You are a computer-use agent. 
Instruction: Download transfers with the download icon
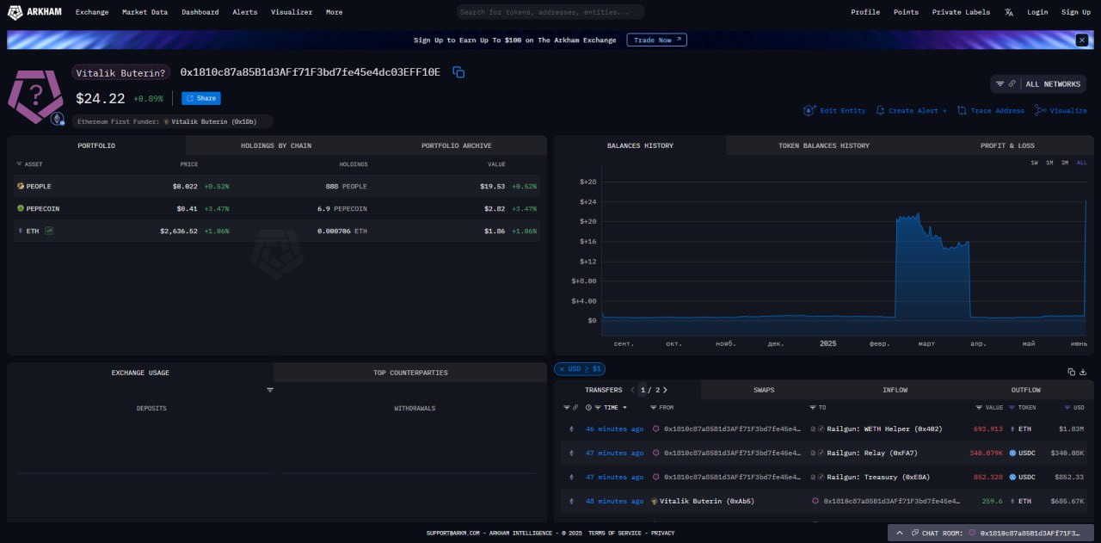[x=1083, y=372]
